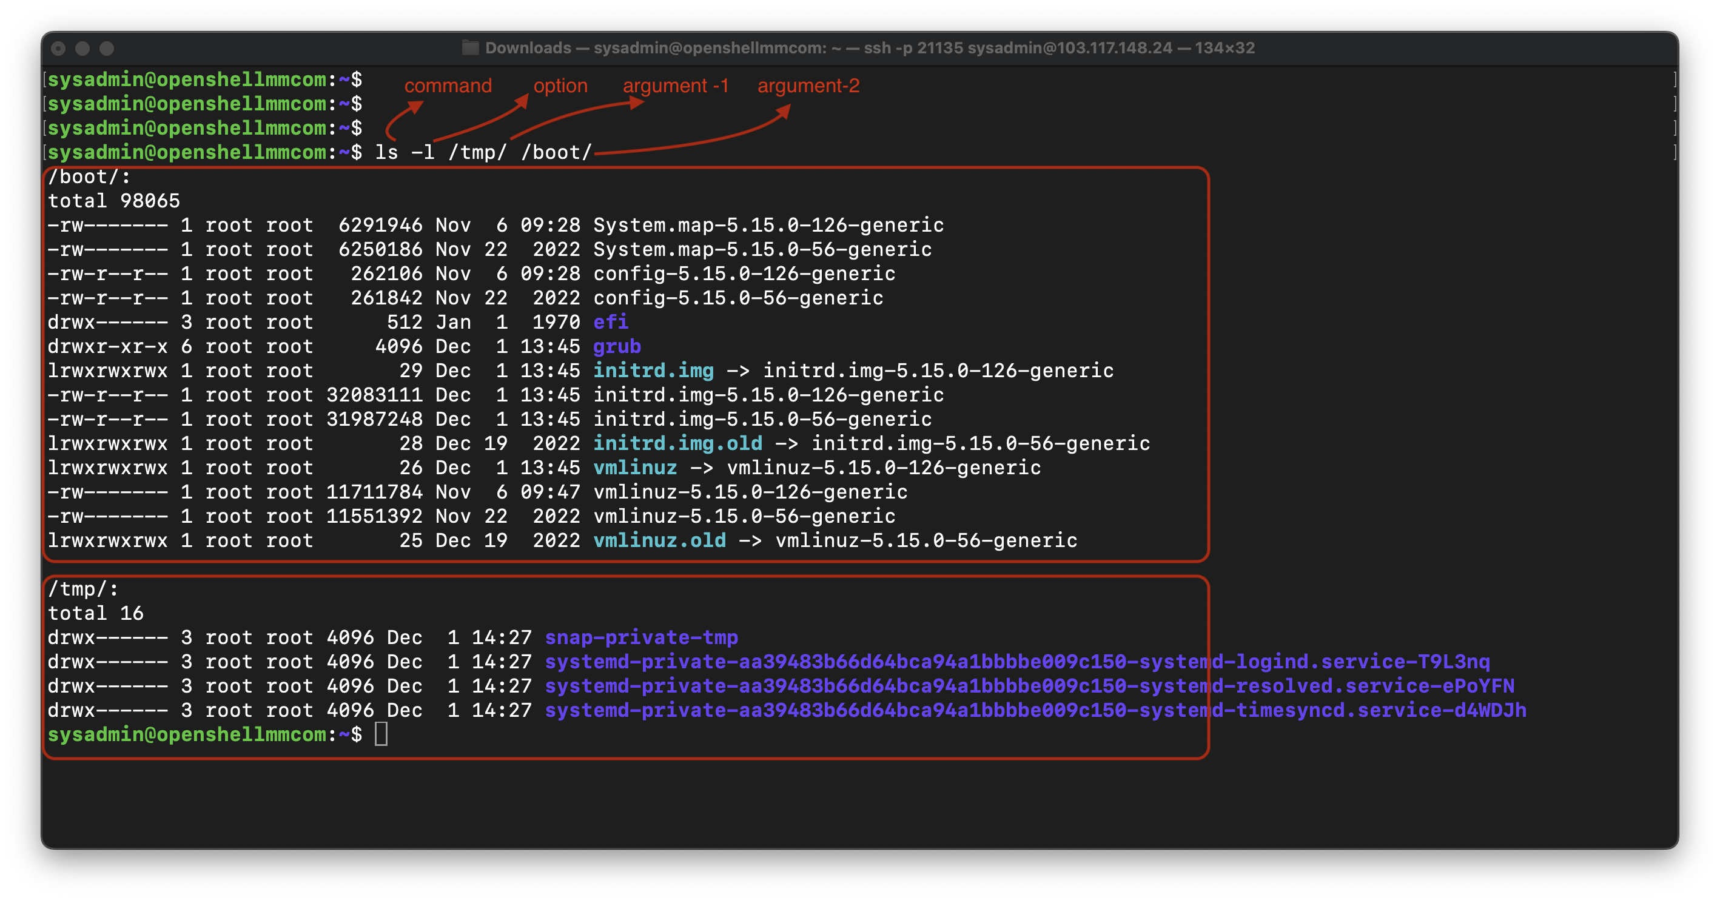
Task: Click the gray close window button
Action: (59, 49)
